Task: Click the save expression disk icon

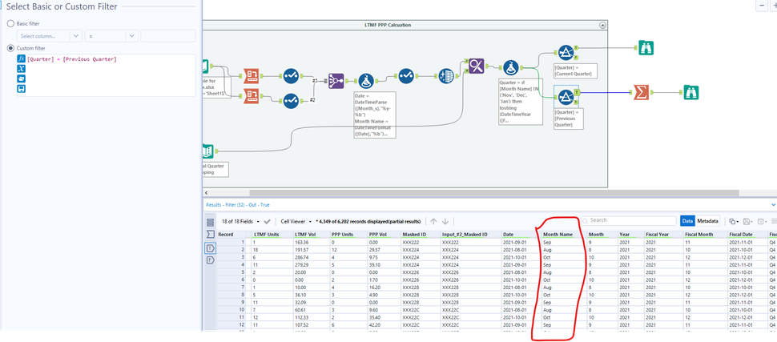Action: [x=21, y=89]
